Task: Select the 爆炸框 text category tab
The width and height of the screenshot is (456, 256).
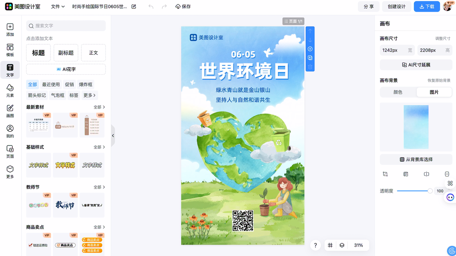Action: point(85,85)
